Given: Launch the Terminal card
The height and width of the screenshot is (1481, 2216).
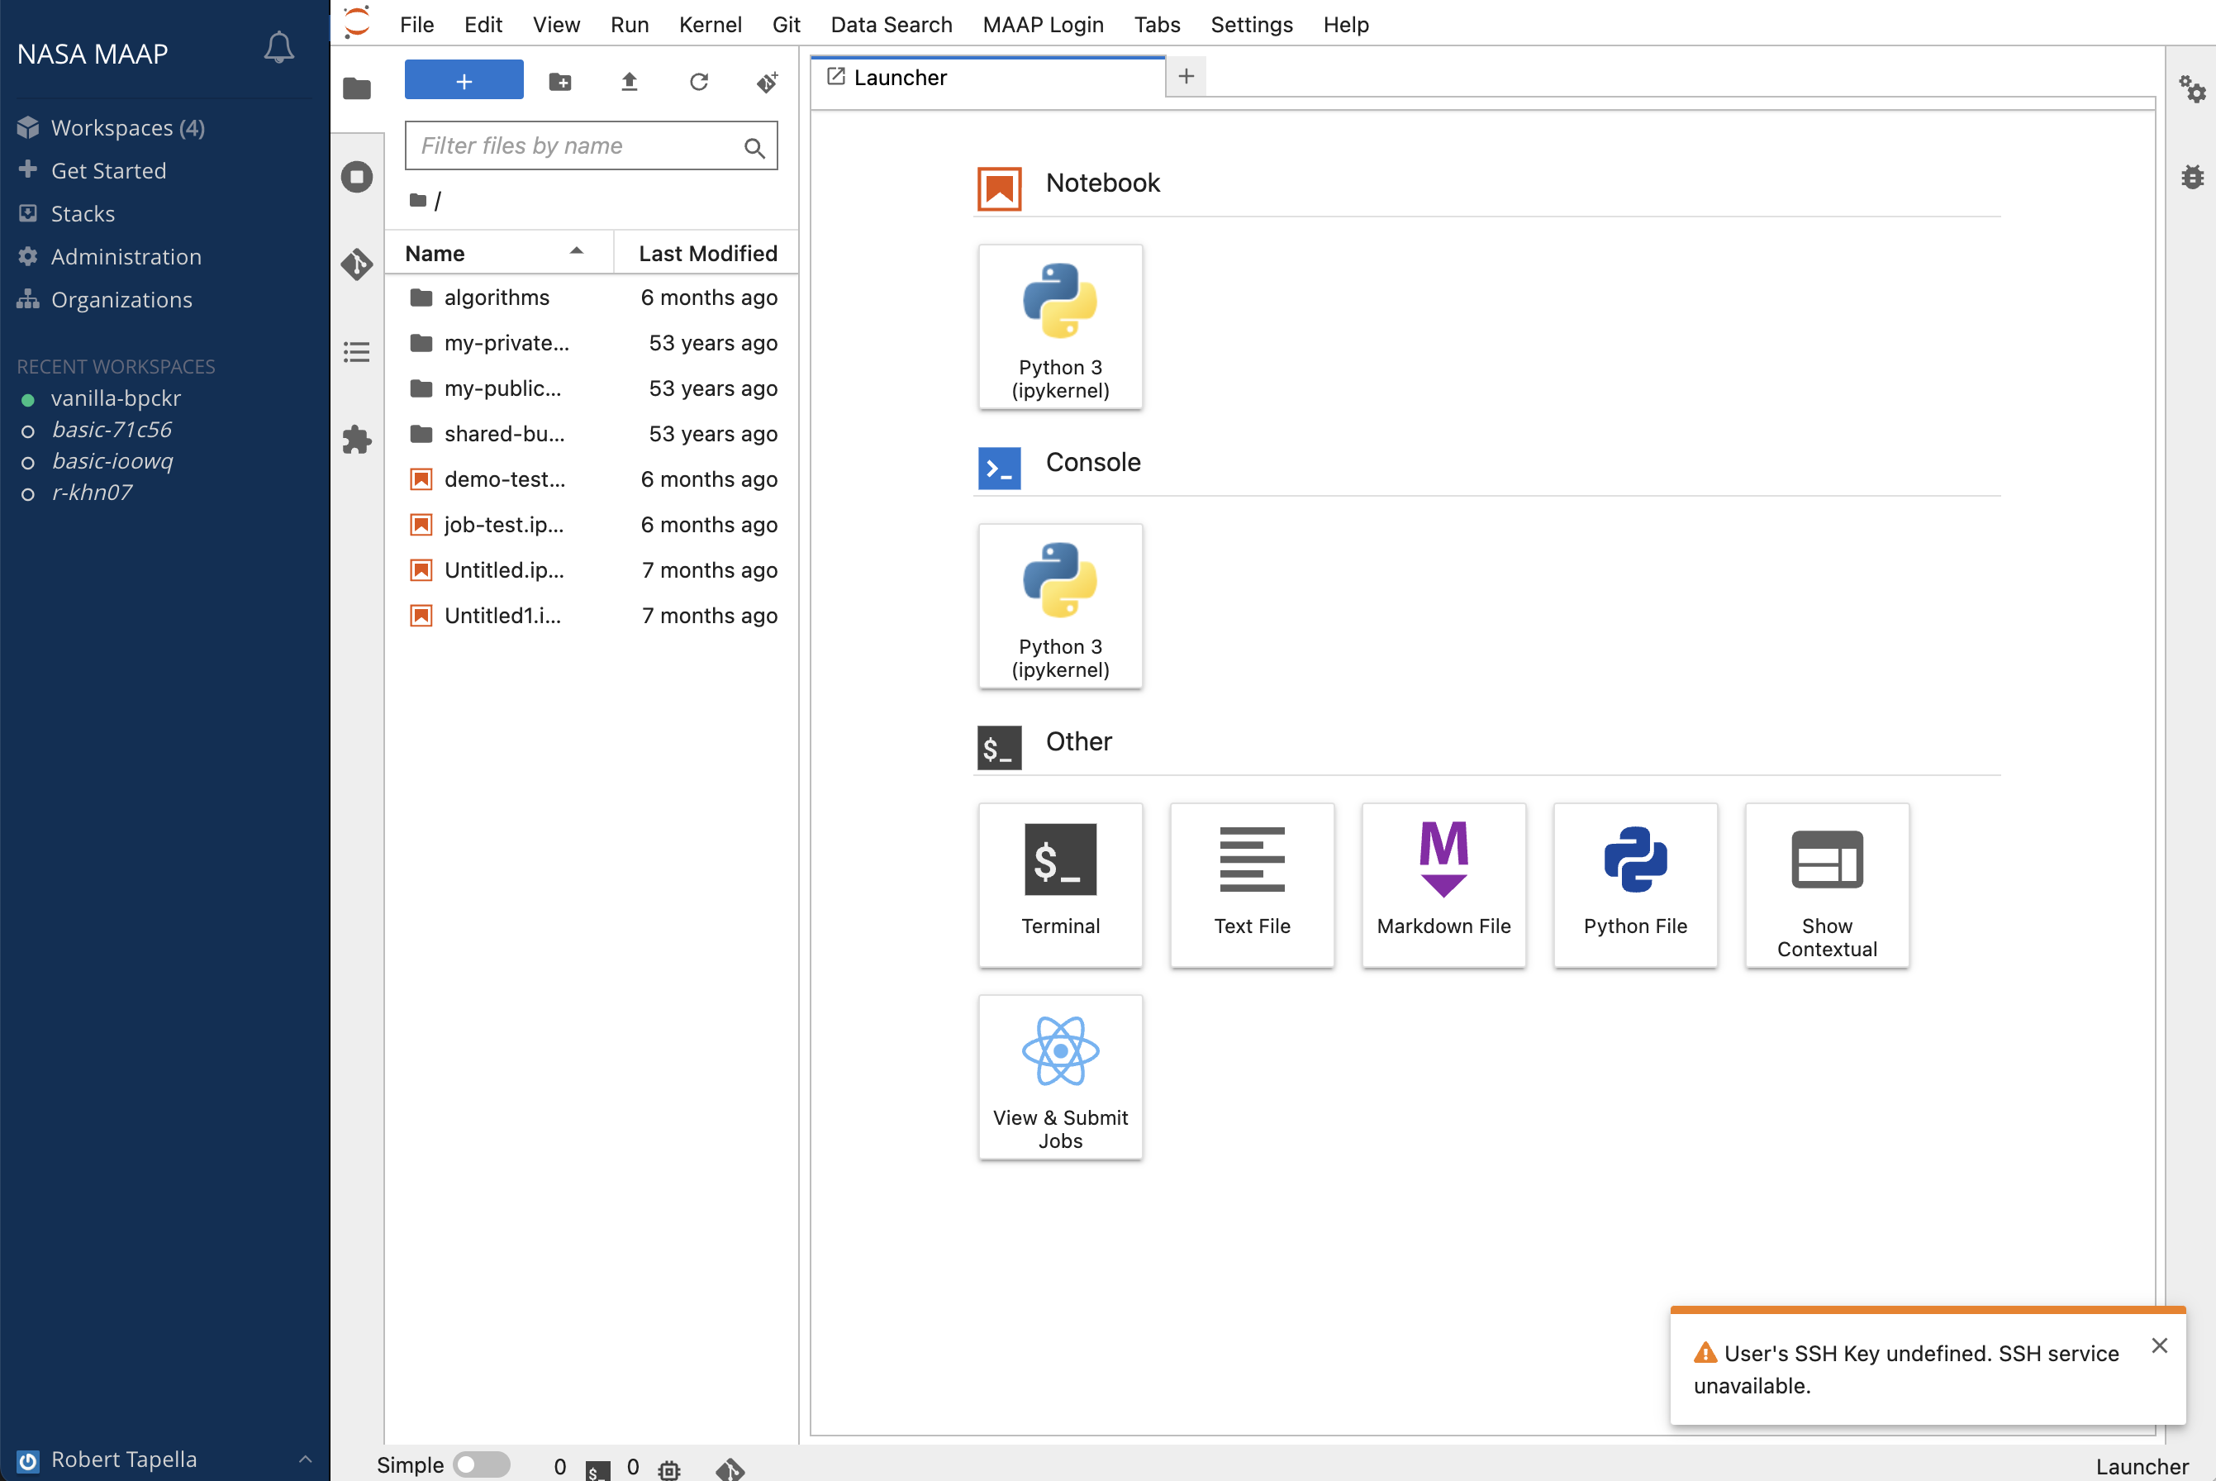Looking at the screenshot, I should pos(1059,885).
